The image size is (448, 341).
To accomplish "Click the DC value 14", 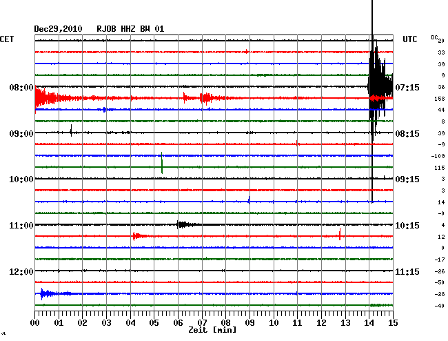I will click(441, 202).
